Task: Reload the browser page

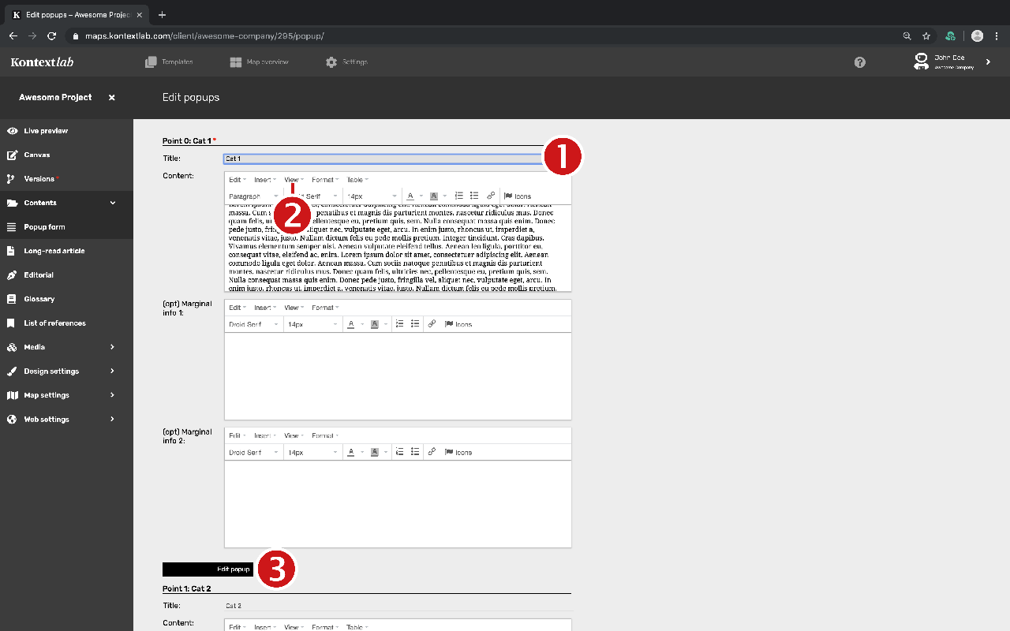Action: (52, 35)
